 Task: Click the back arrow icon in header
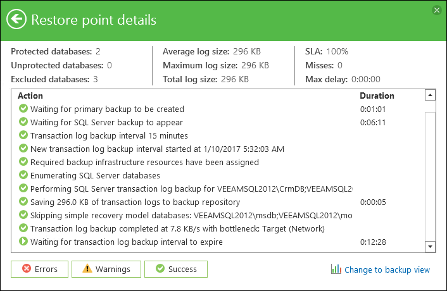point(17,20)
